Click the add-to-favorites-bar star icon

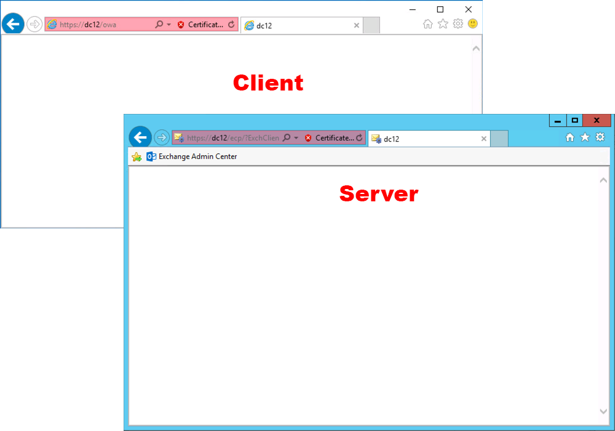(137, 156)
